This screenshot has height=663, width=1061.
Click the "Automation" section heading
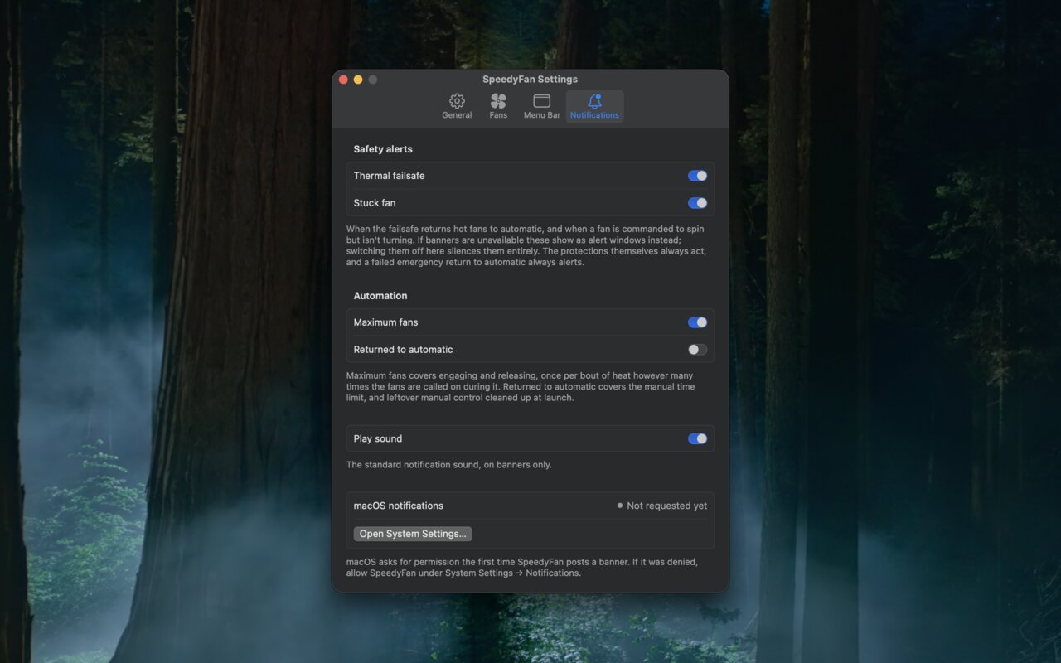(380, 296)
